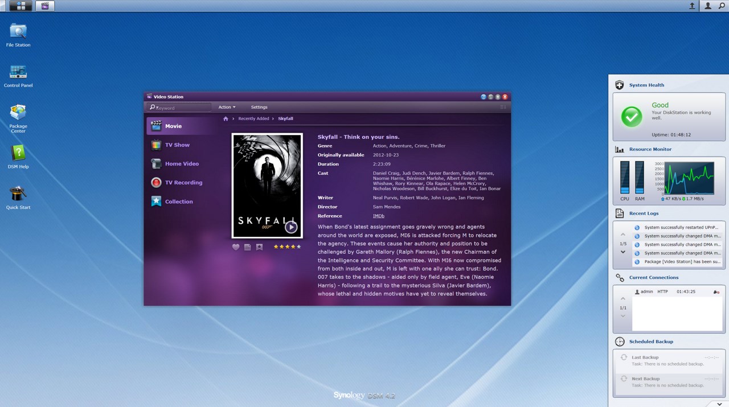Open File Station from the desktop
The image size is (729, 407).
pyautogui.click(x=18, y=35)
